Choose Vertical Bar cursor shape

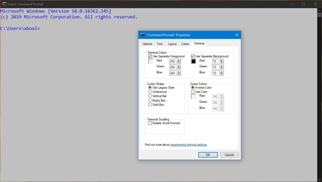150,96
